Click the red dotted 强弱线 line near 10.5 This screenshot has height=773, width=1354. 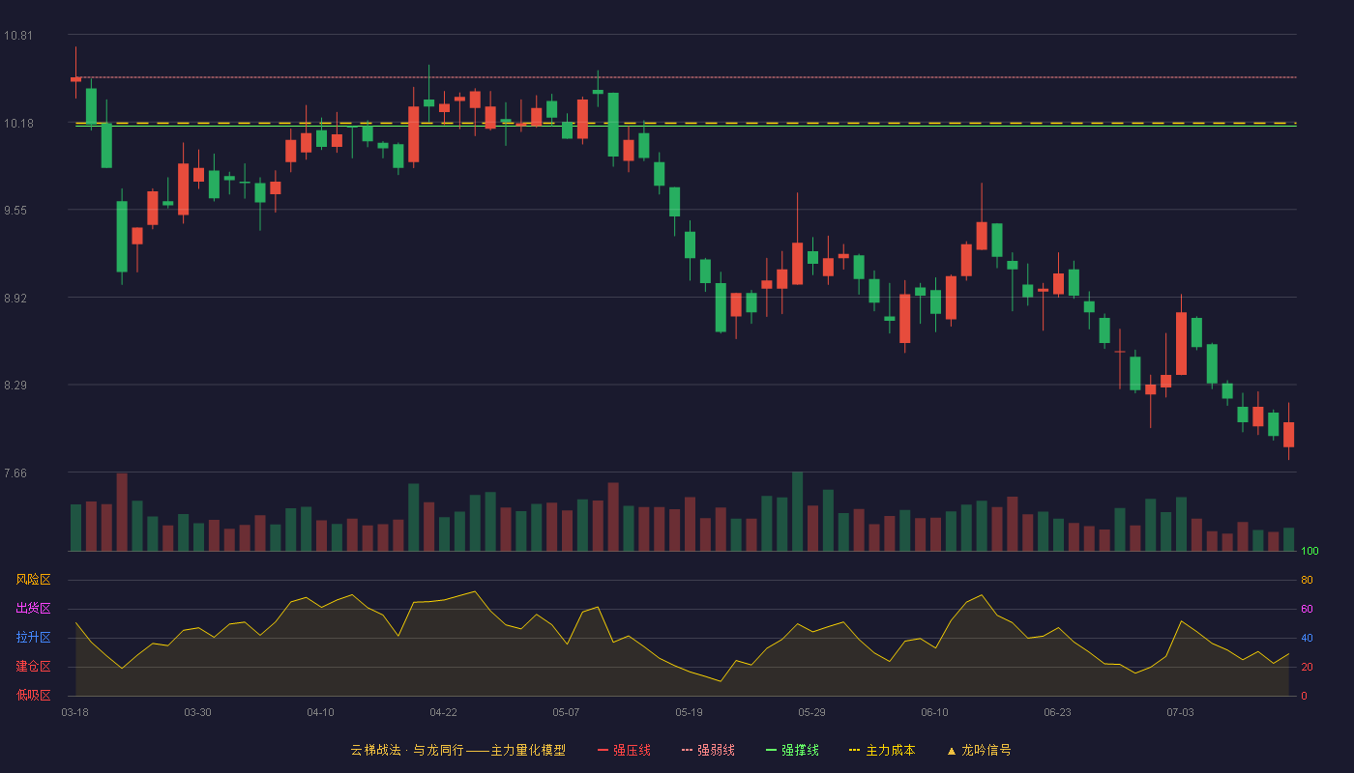tap(686, 77)
